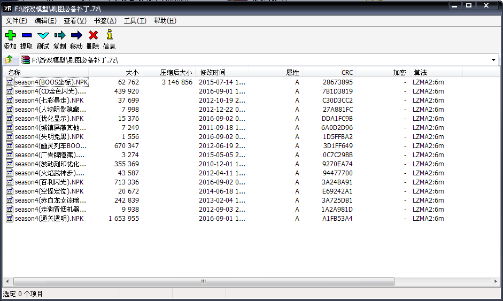Select season4(赤血龙女该暗 file name
The width and height of the screenshot is (503, 301).
[50, 200]
